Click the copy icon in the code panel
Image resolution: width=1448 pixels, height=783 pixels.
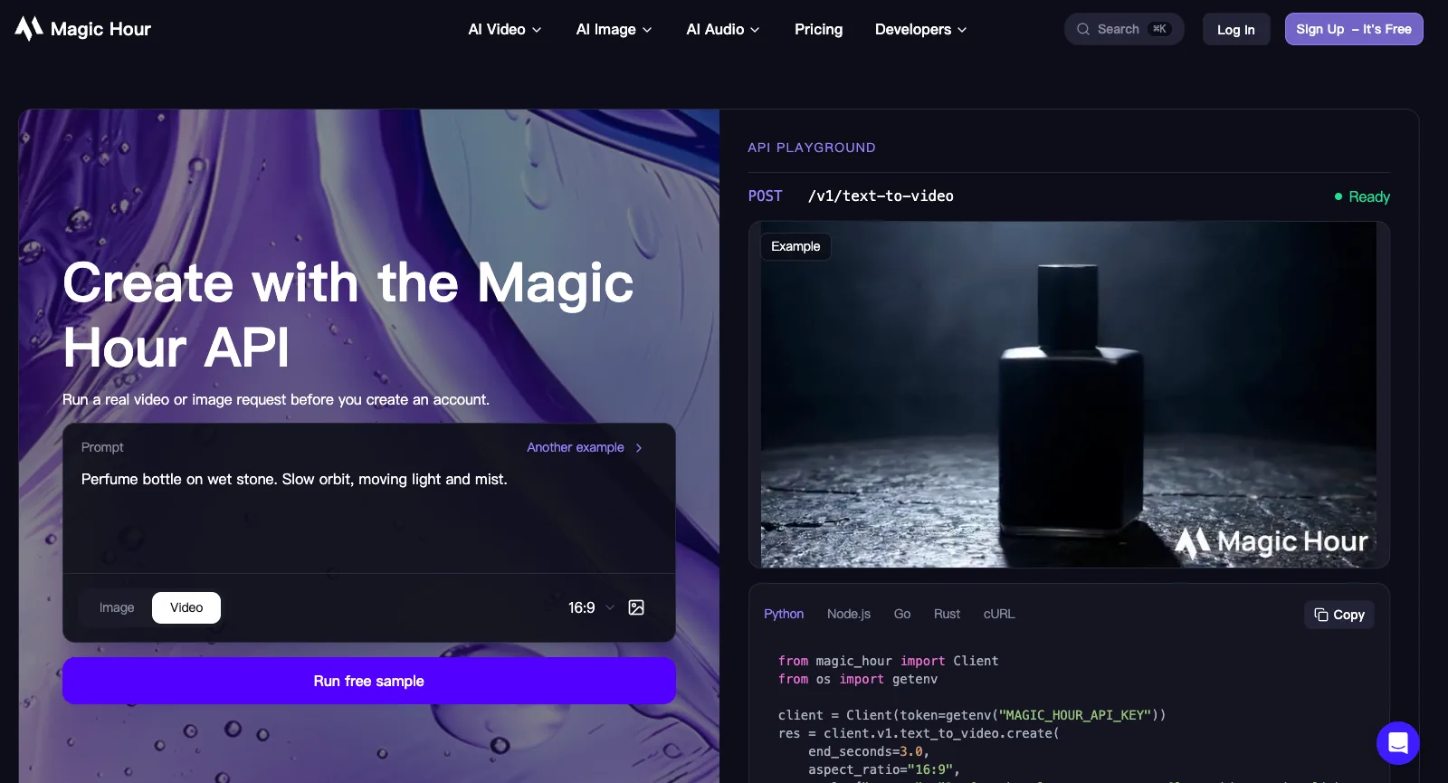point(1321,615)
